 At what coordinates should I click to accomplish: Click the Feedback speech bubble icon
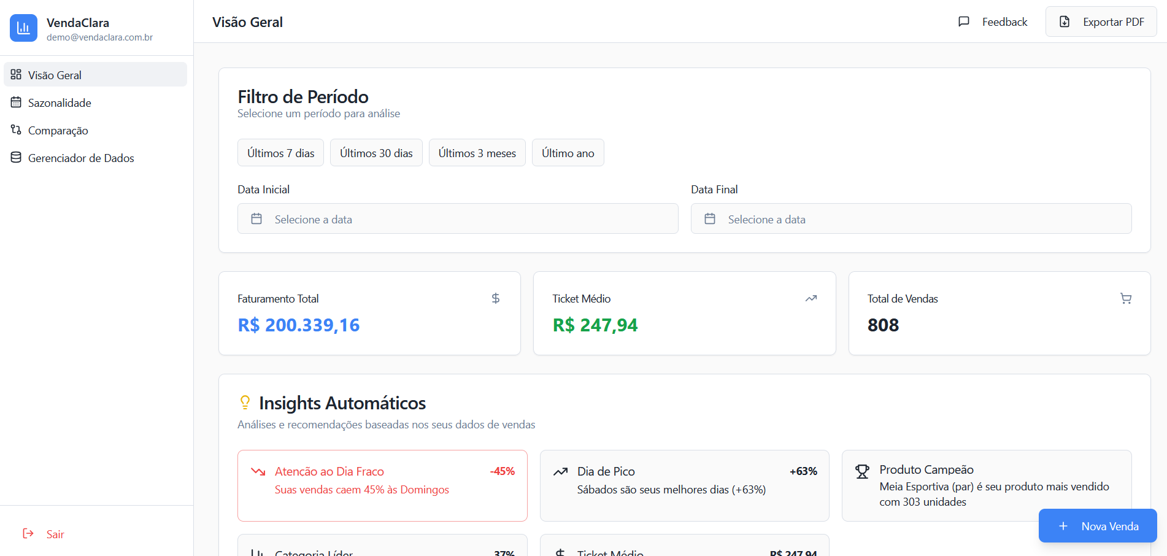click(x=964, y=21)
